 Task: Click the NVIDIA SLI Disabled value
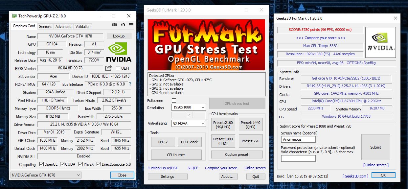pos(83,156)
